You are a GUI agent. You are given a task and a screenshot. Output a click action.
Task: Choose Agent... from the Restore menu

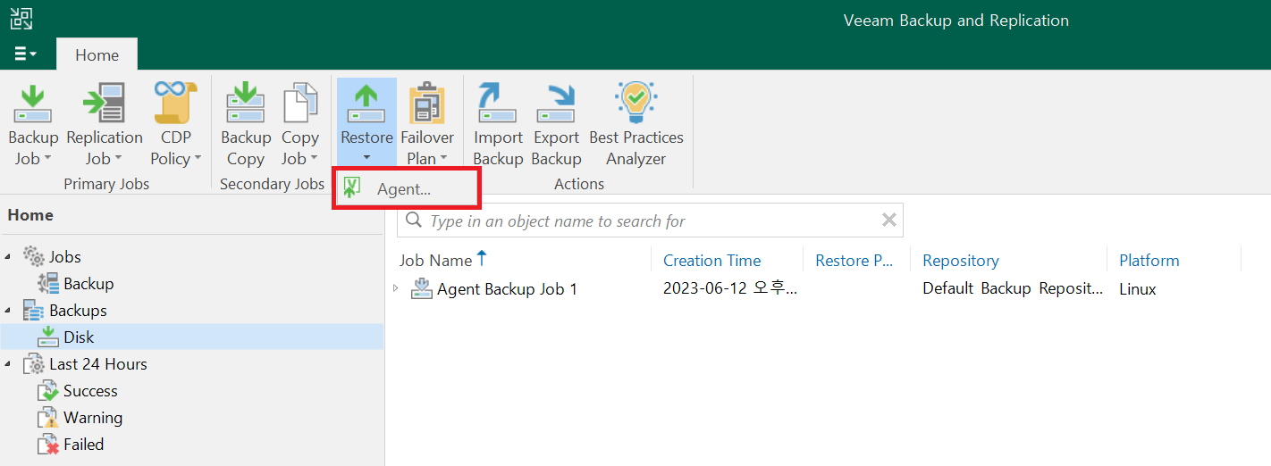[x=408, y=188]
